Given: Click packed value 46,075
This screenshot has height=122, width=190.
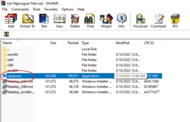Looking at the screenshot, I should [74, 81].
